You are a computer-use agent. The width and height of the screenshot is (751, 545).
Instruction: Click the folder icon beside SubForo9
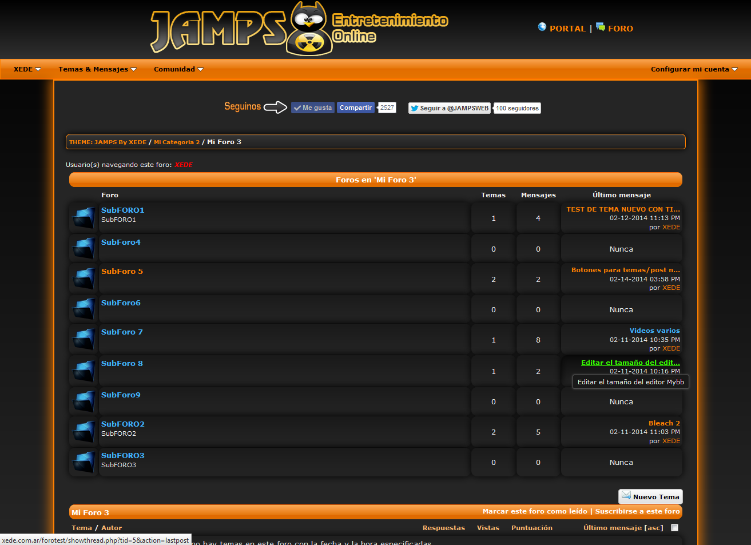pos(84,401)
